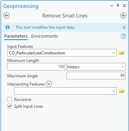Image resolution: width=129 pixels, height=131 pixels.
Task: Switch to the Parameters tab
Action: click(16, 36)
